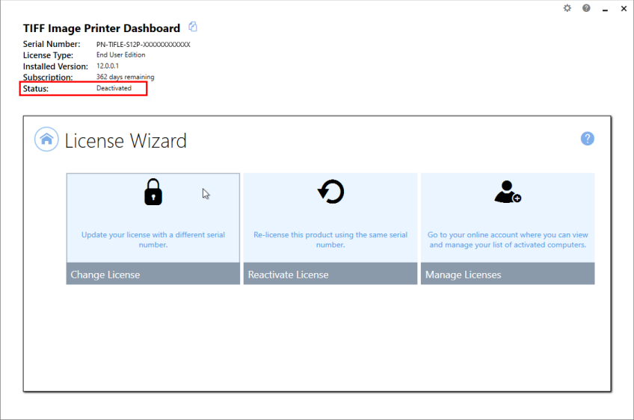
Task: Click the 'License Type:' label
Action: (x=48, y=55)
